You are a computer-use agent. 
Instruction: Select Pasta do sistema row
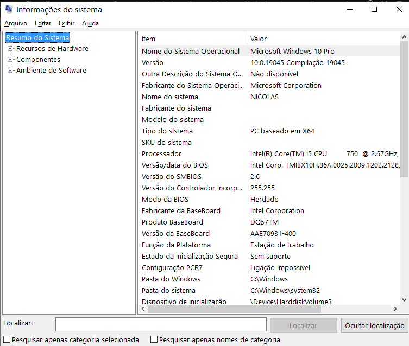click(270, 291)
